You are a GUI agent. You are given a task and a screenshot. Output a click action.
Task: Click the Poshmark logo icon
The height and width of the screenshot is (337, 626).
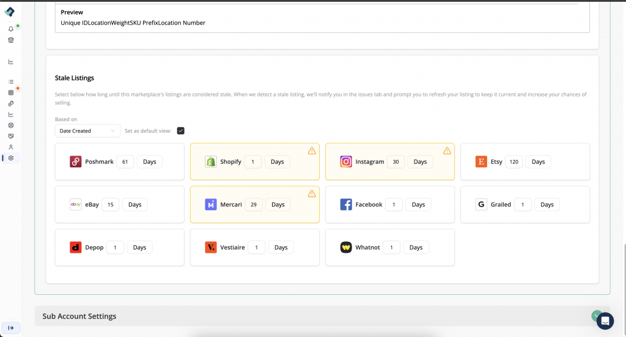[x=75, y=162]
